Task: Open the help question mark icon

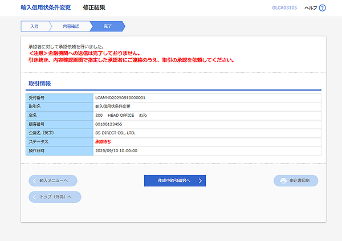Action: (322, 8)
